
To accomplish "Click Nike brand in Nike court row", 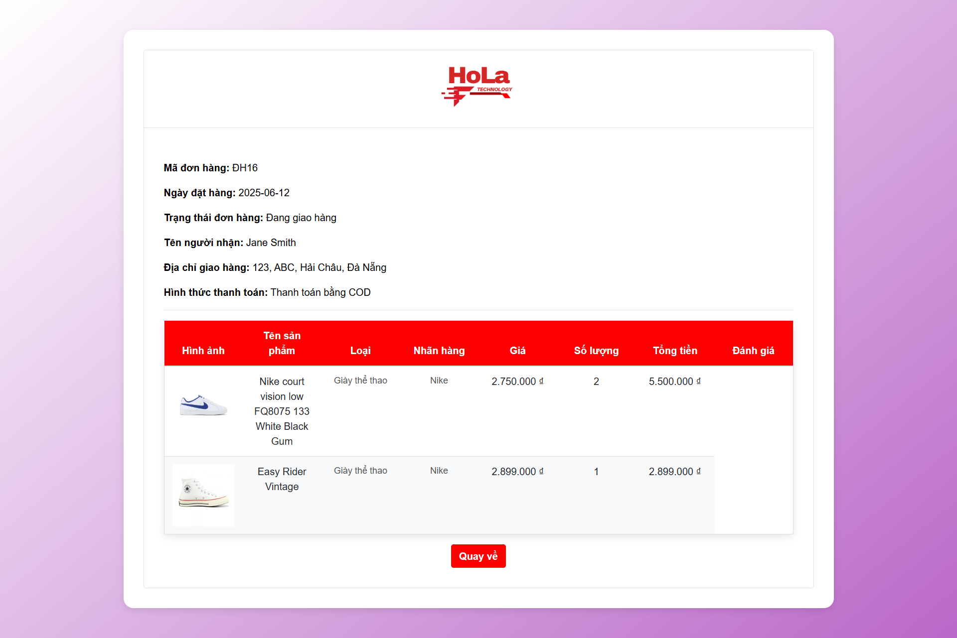I will click(x=439, y=381).
